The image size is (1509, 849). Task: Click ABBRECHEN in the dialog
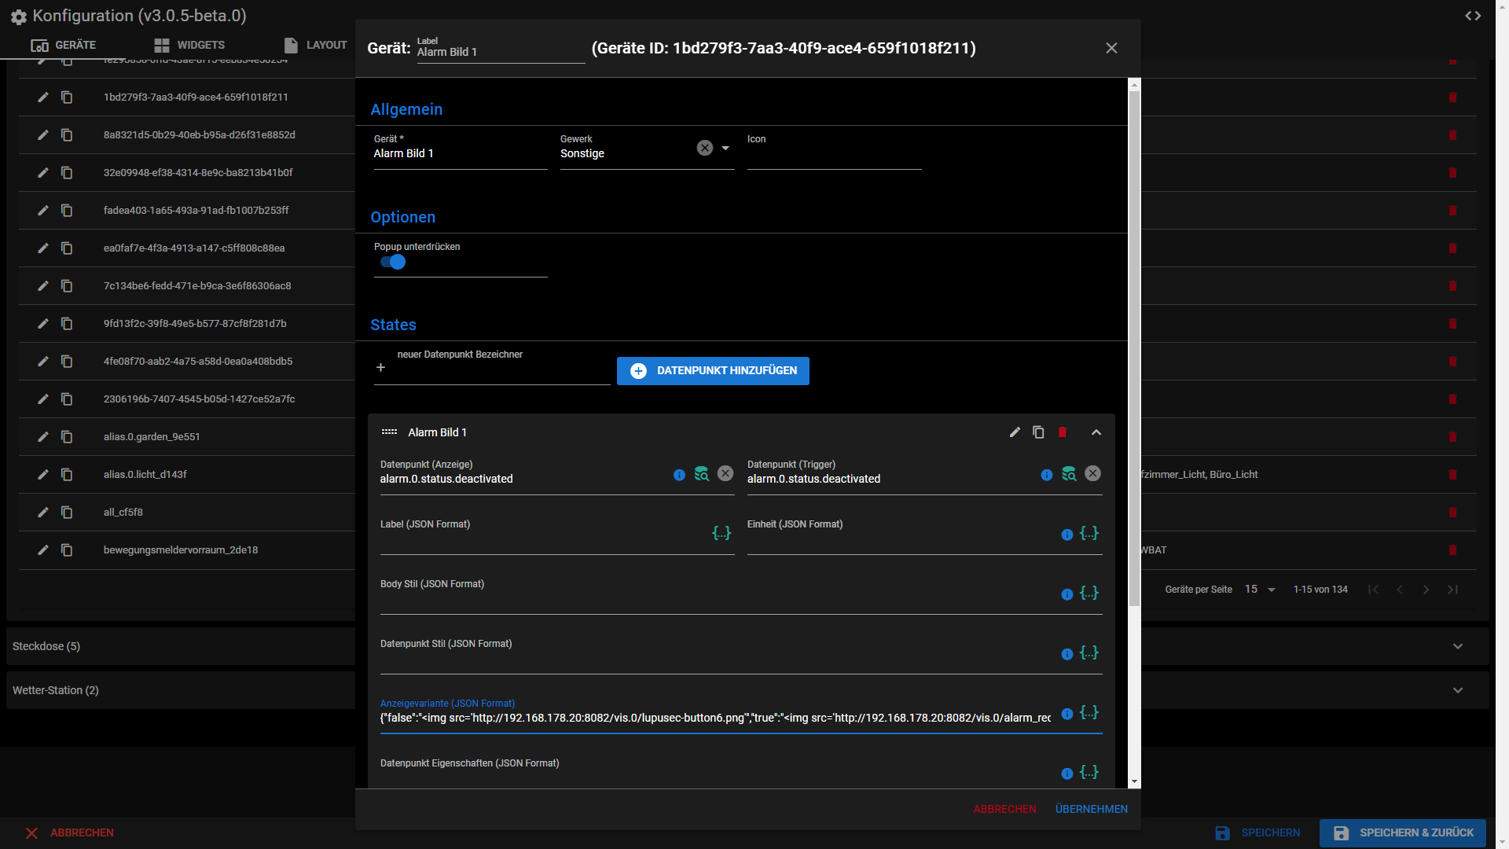pos(1004,809)
